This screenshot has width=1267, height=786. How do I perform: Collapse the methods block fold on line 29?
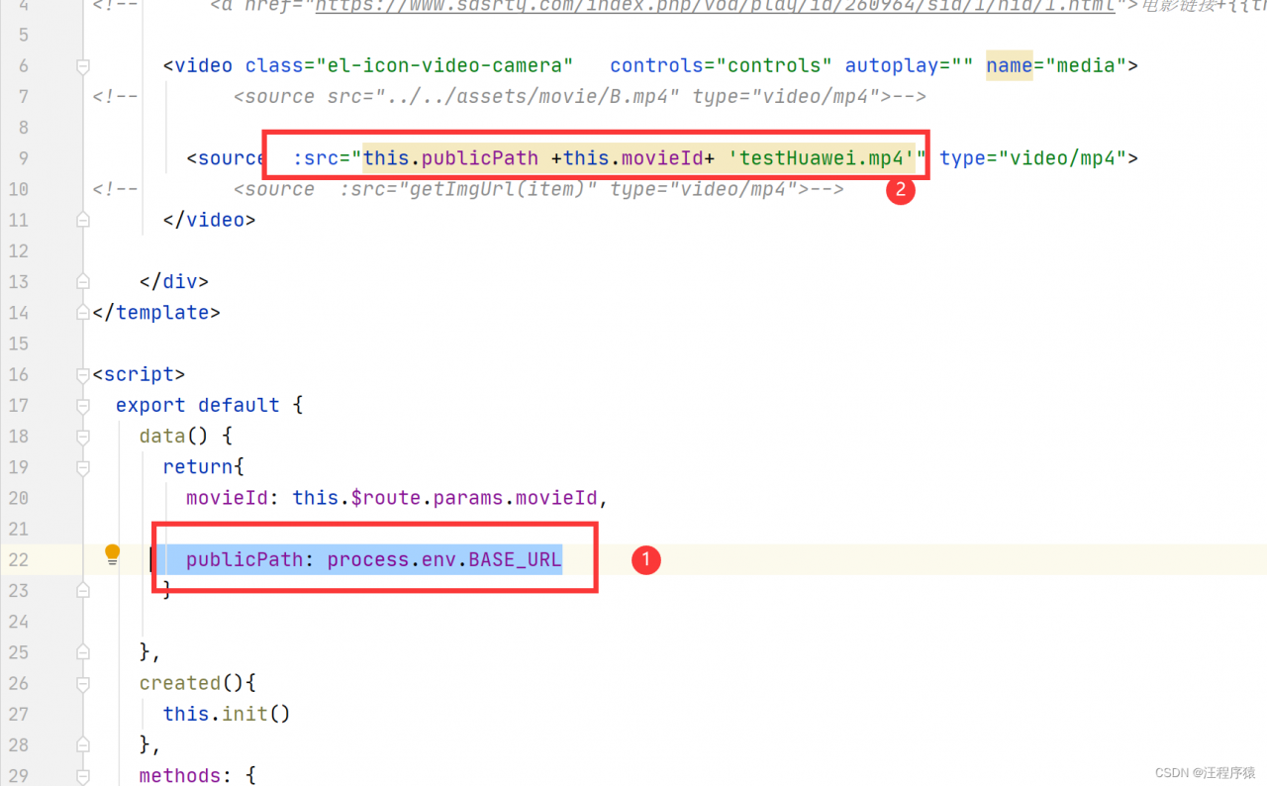[83, 775]
